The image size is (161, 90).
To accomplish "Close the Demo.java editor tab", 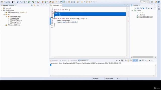I will [x=61, y=5].
